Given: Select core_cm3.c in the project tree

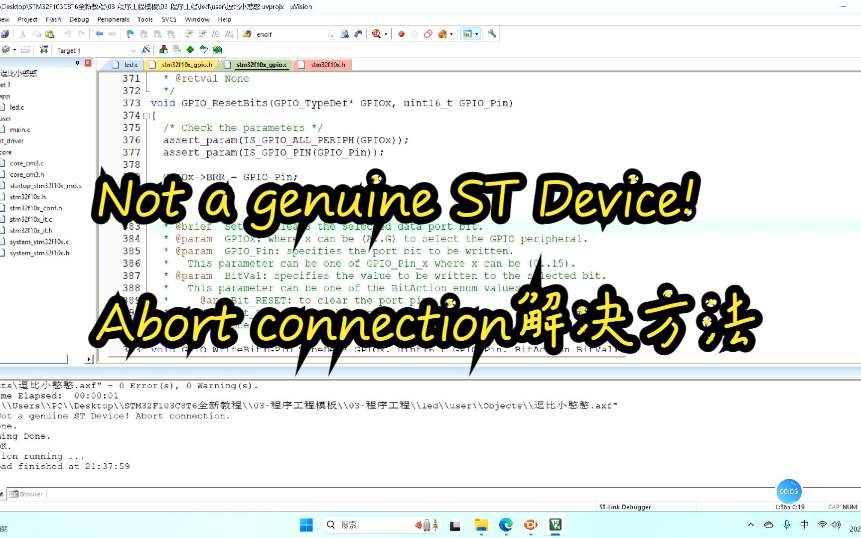Looking at the screenshot, I should (26, 163).
